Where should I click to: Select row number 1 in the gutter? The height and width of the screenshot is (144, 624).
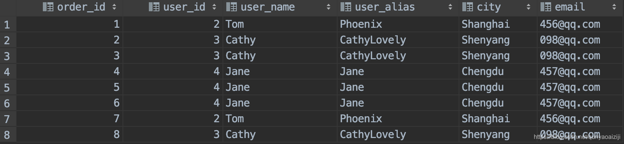(x=8, y=24)
